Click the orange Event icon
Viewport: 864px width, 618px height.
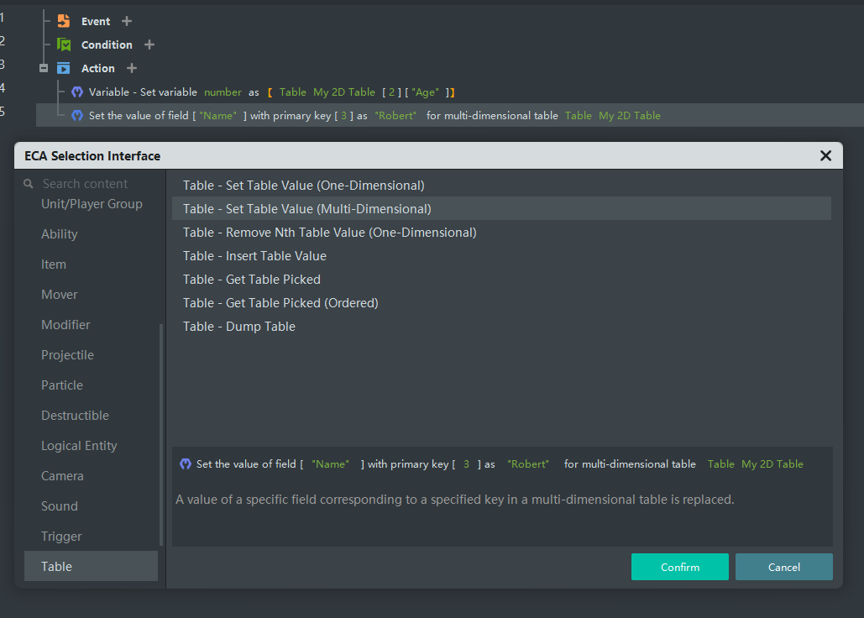pos(64,21)
